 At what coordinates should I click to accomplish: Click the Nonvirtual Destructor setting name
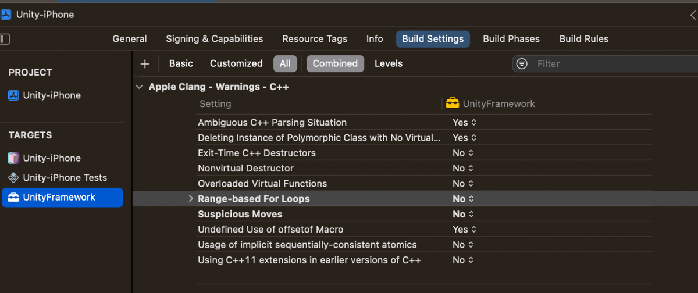245,169
